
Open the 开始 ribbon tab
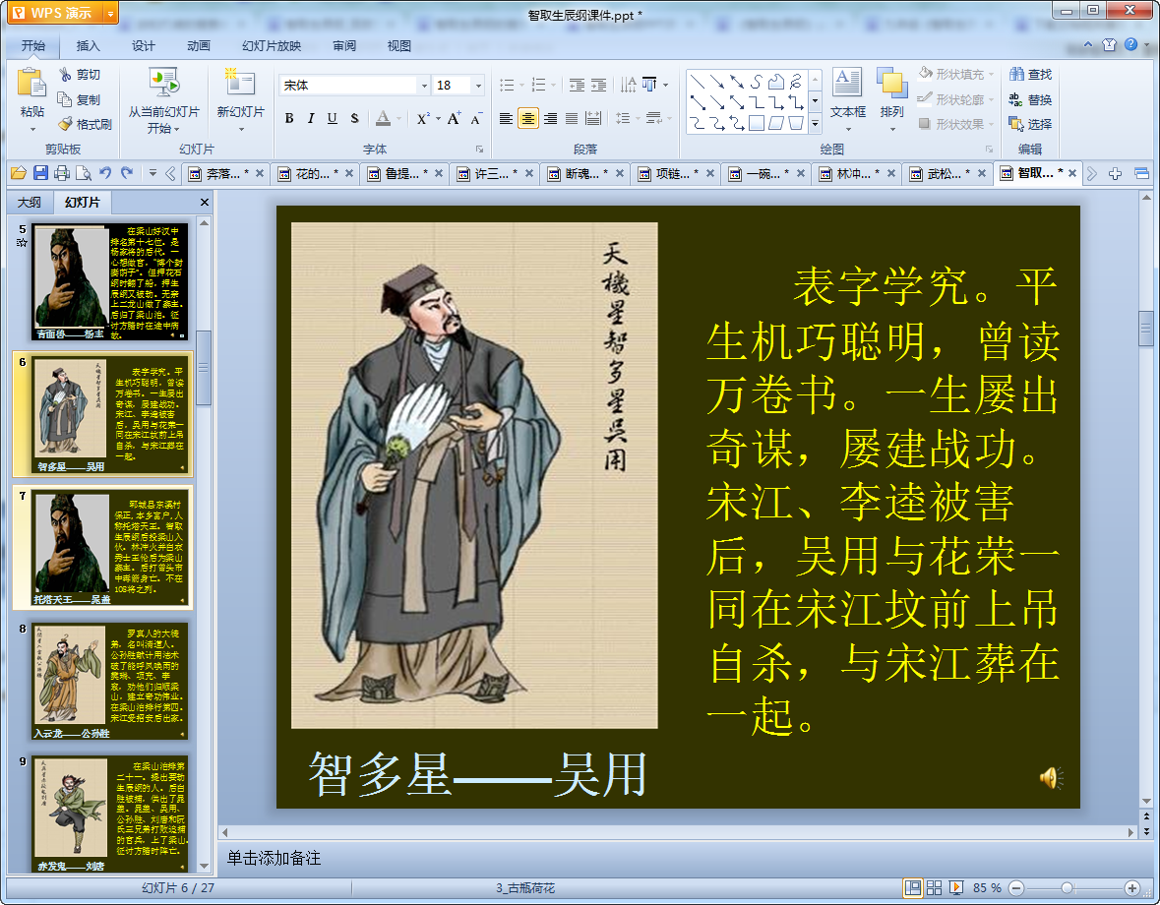pyautogui.click(x=33, y=46)
